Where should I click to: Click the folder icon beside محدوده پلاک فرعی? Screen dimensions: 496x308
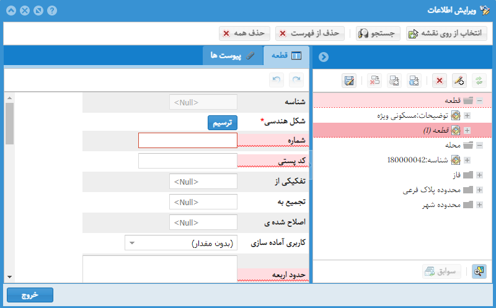[468, 190]
